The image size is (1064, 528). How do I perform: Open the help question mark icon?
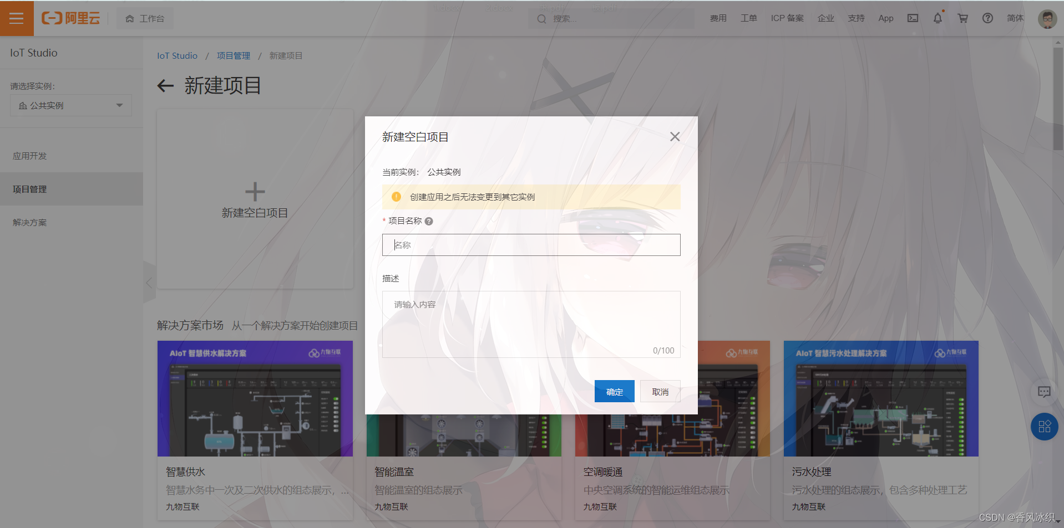(x=987, y=18)
